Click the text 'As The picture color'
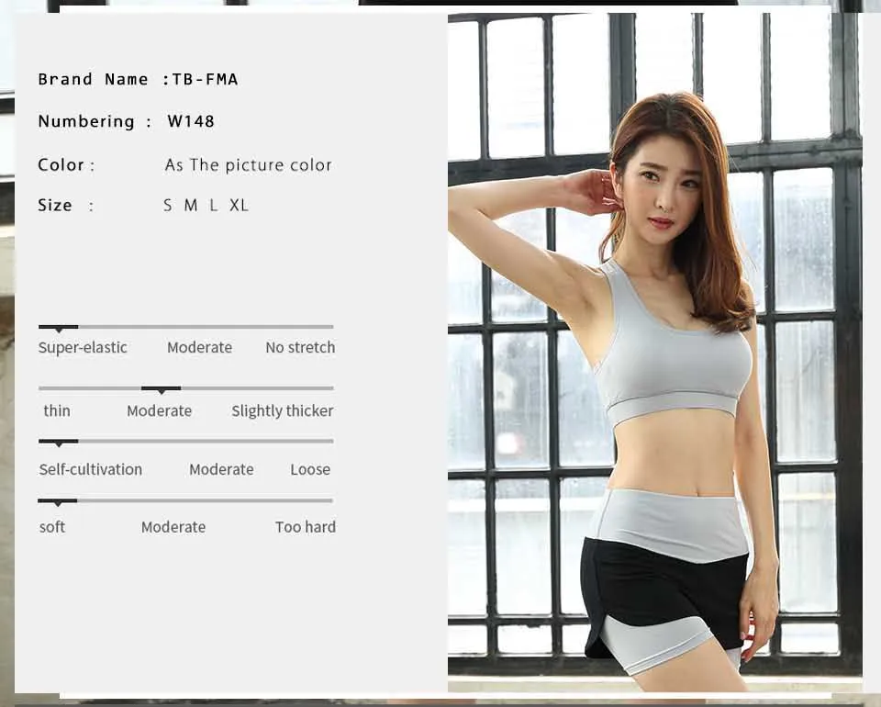Screen dimensions: 881x707 [249, 164]
